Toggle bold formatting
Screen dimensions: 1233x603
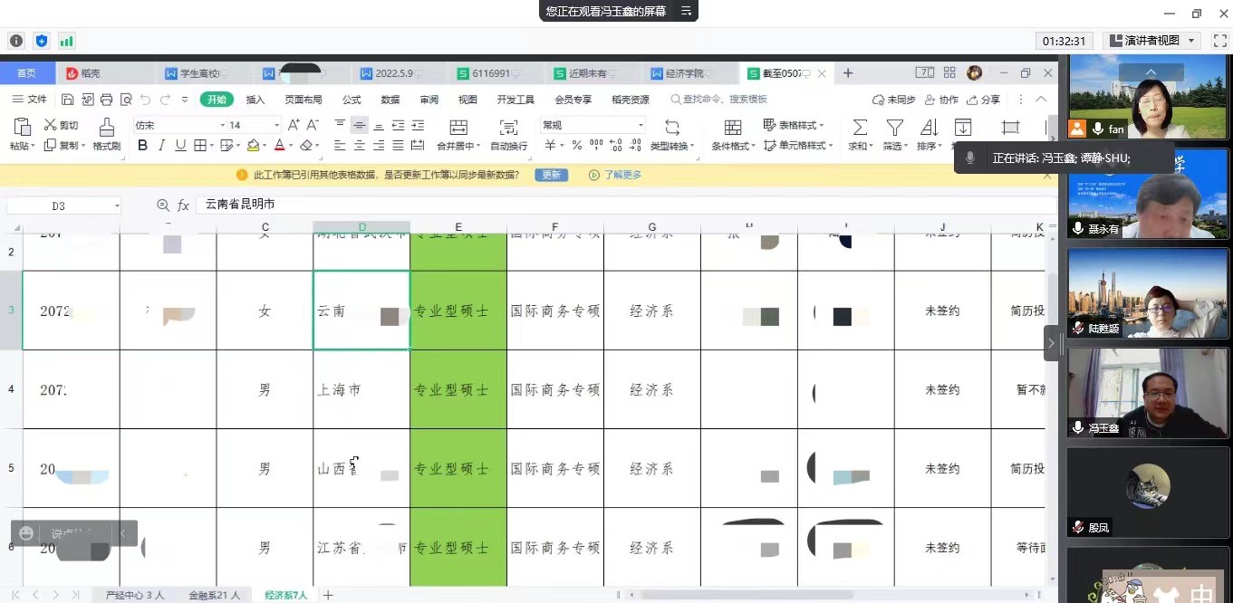point(142,146)
